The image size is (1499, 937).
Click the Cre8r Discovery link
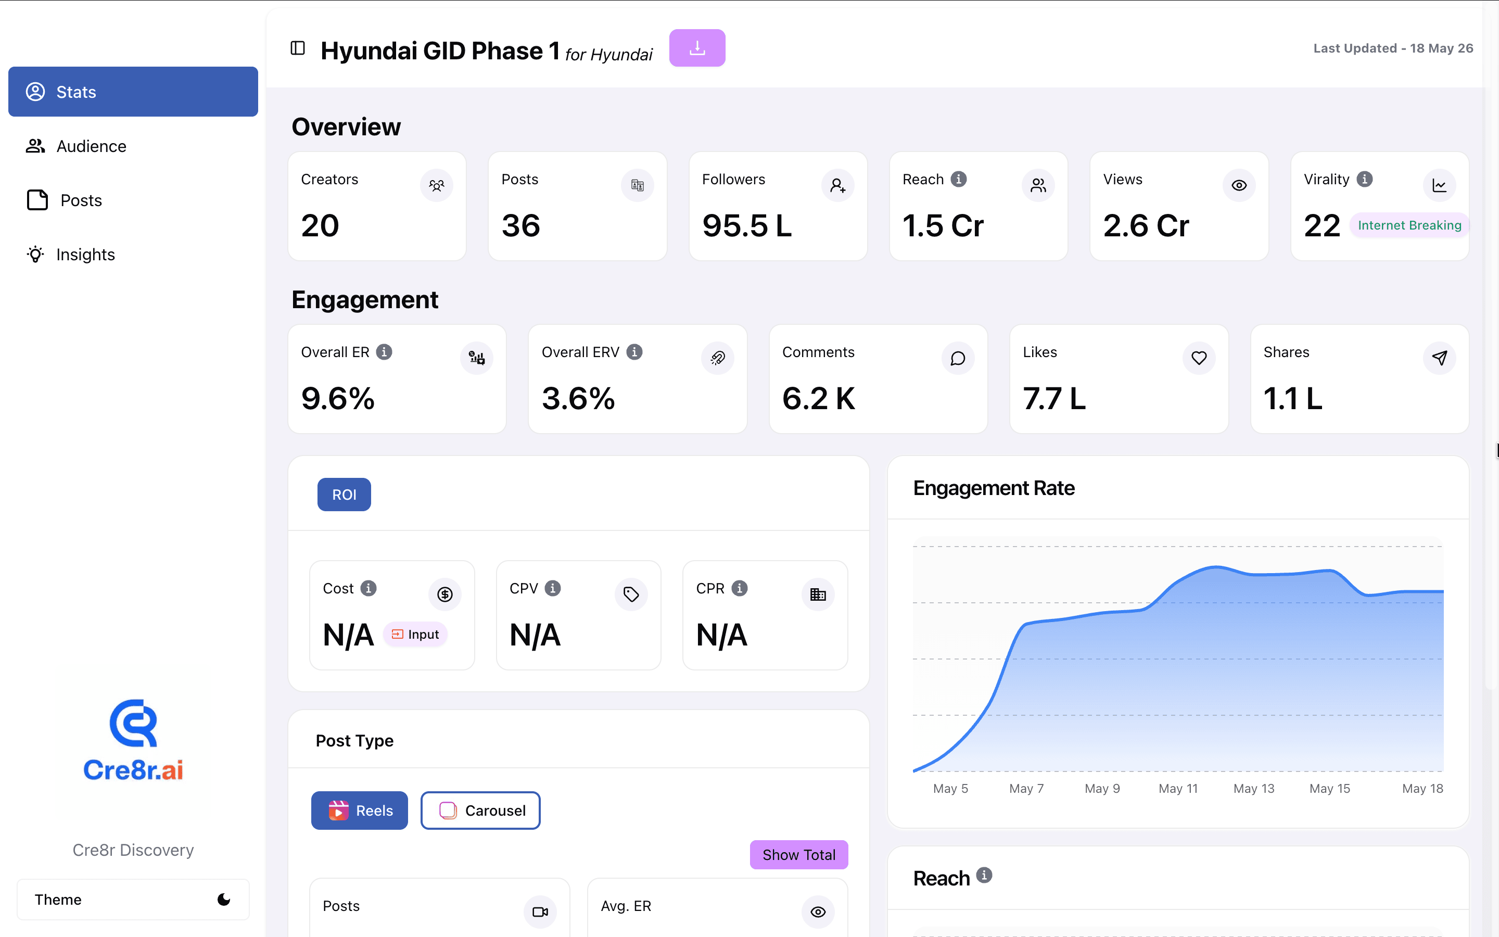coord(133,850)
